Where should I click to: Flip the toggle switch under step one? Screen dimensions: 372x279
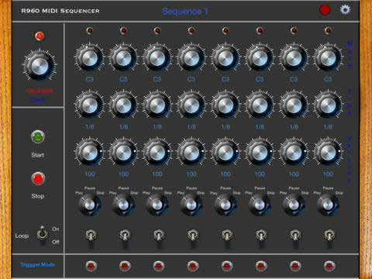(x=91, y=236)
